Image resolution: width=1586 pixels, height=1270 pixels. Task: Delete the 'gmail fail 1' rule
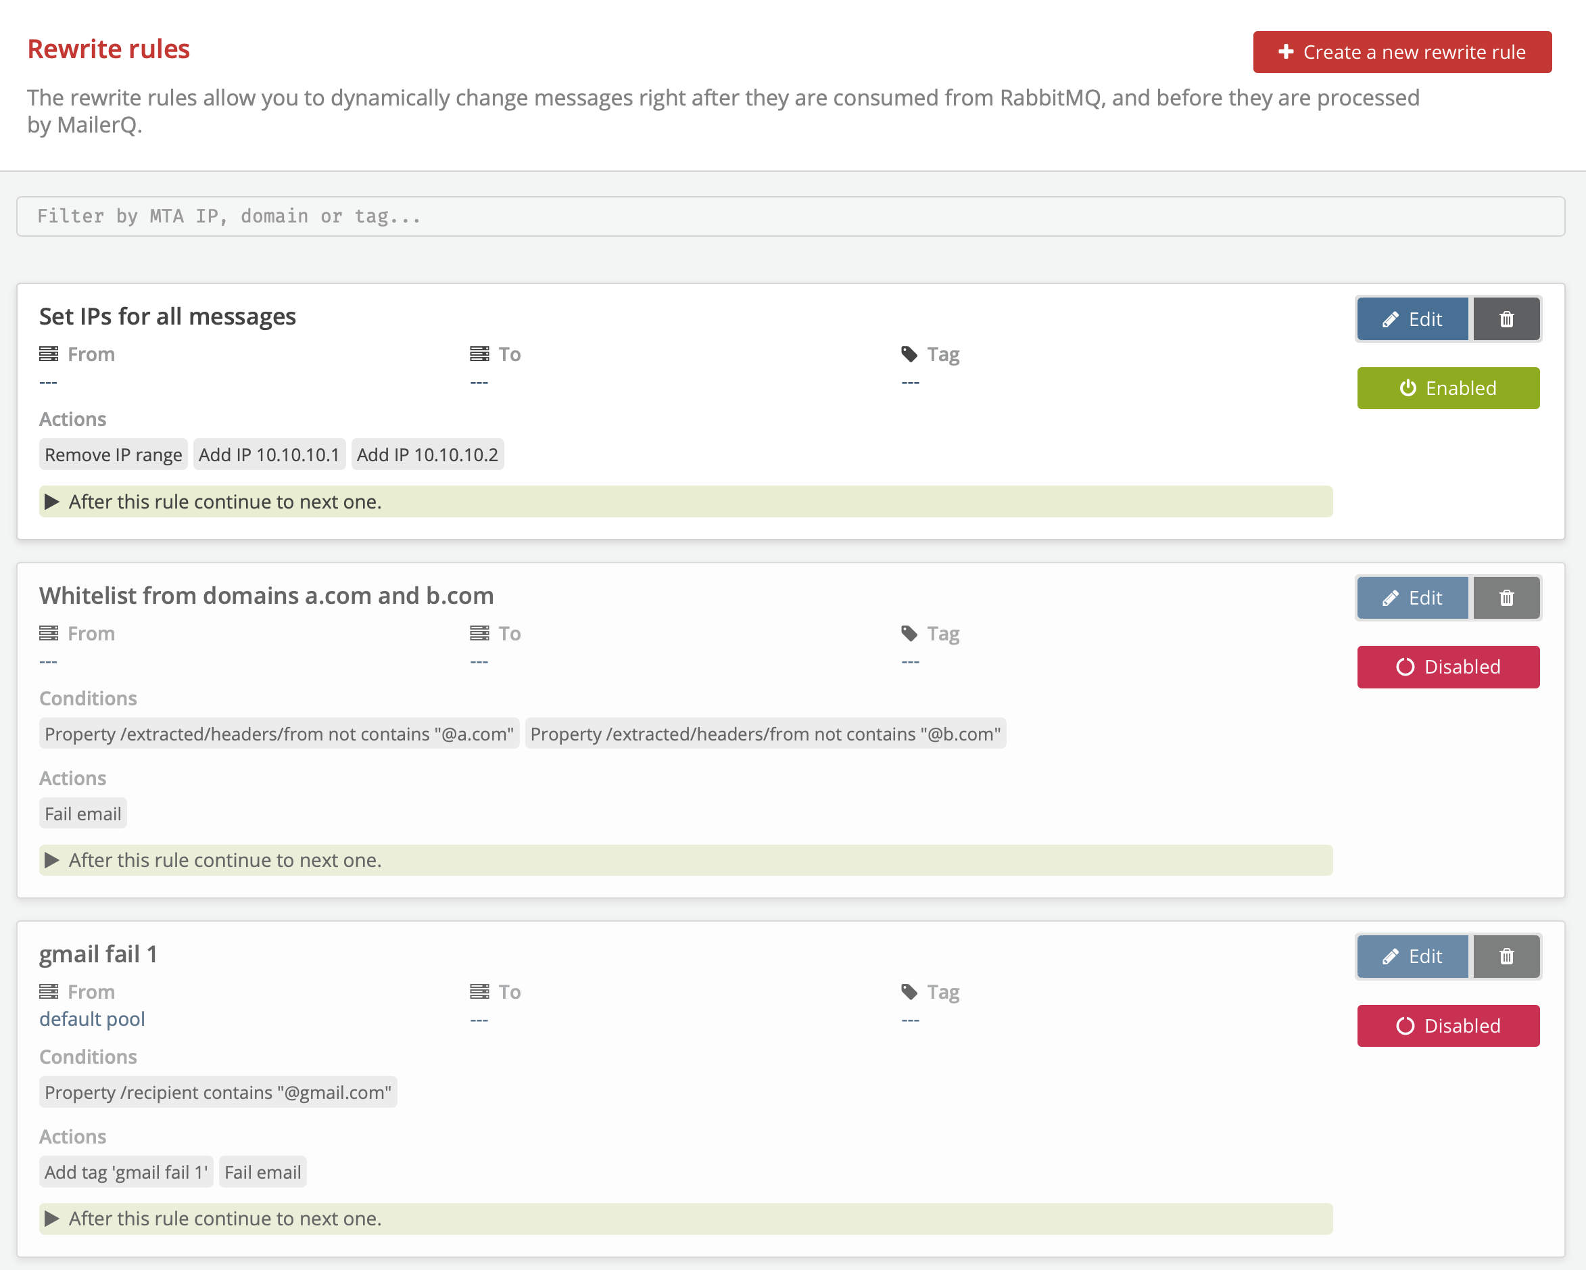coord(1506,956)
